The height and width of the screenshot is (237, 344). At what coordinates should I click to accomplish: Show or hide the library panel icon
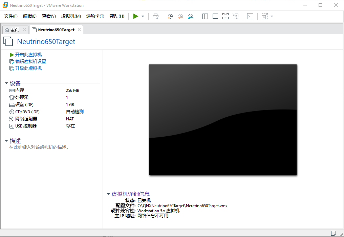coord(205,16)
